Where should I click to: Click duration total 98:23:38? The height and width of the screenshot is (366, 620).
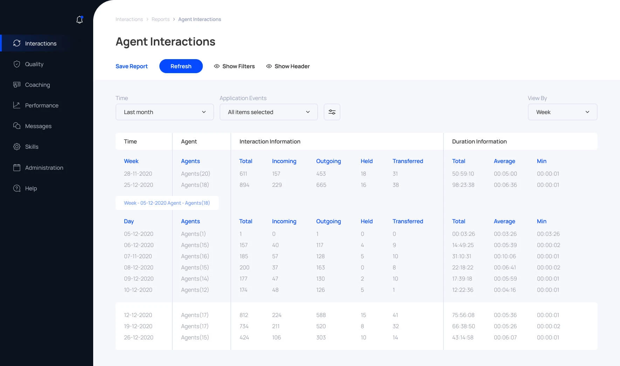pos(463,185)
